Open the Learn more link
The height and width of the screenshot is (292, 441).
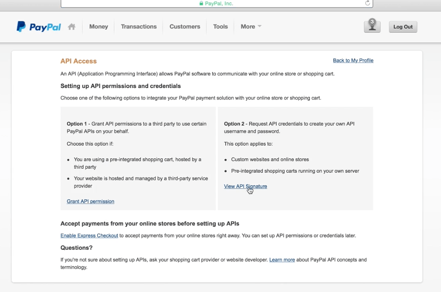(x=282, y=260)
